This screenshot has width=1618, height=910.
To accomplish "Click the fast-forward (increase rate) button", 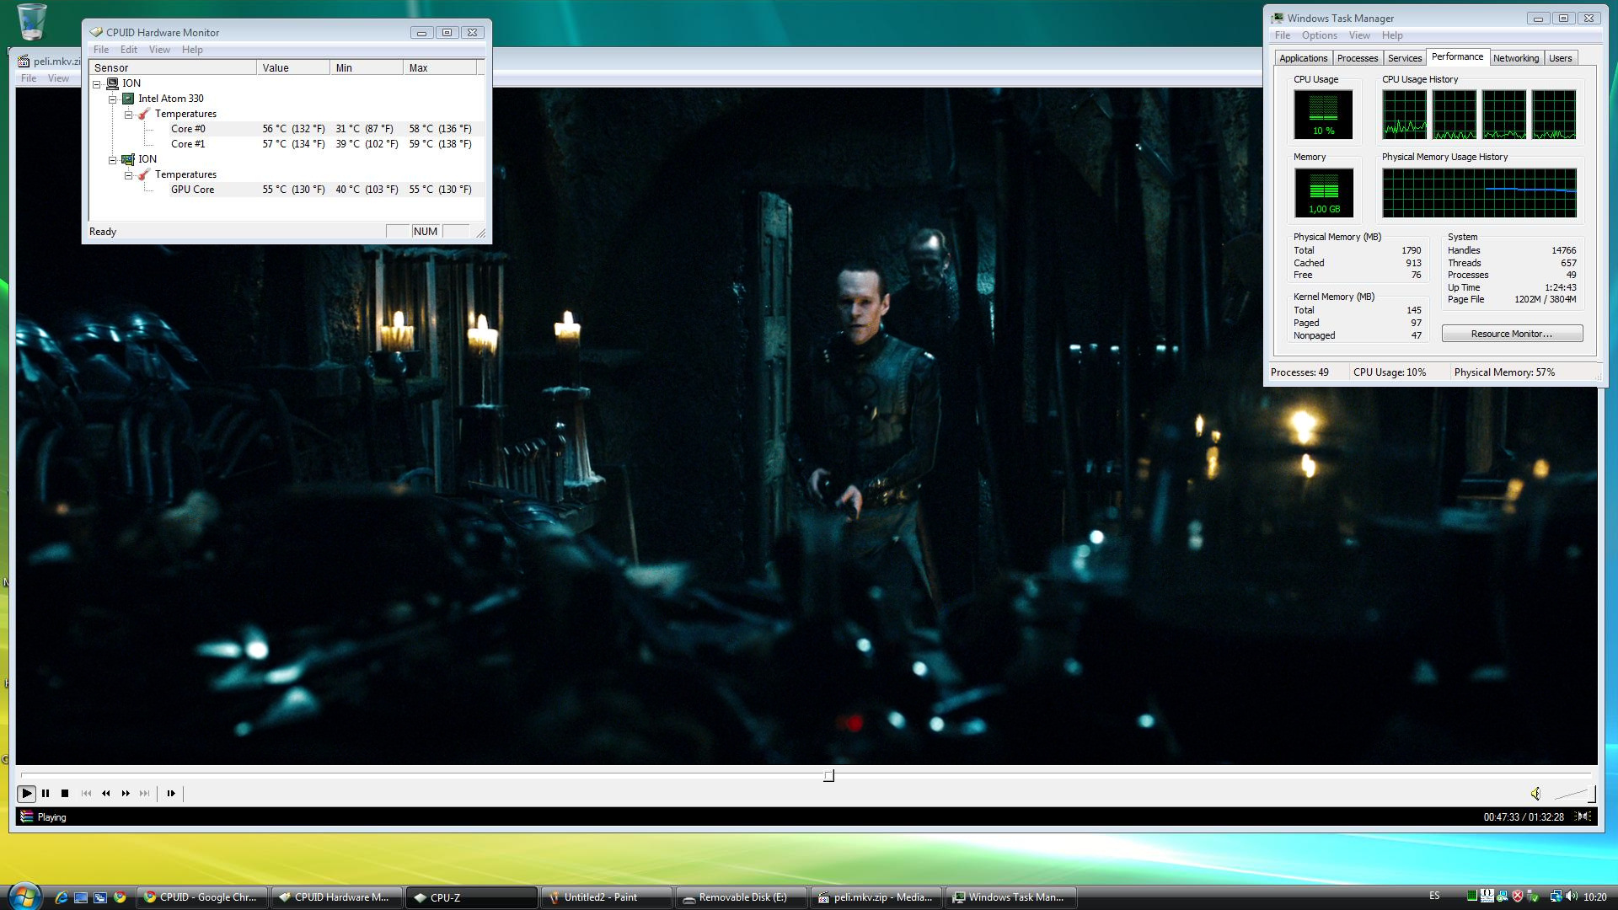I will tap(126, 793).
